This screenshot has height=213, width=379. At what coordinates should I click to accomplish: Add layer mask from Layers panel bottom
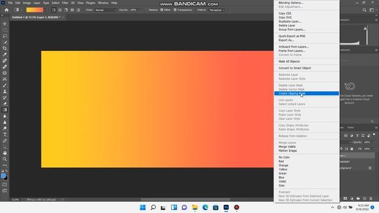pyautogui.click(x=345, y=199)
